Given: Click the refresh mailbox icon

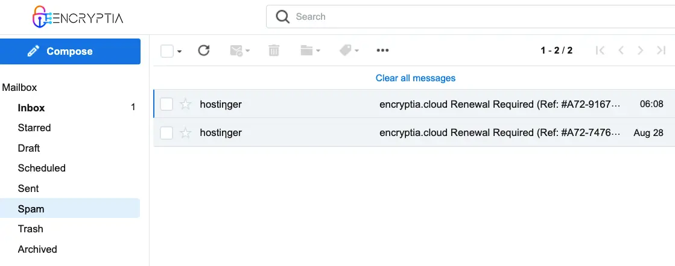Looking at the screenshot, I should click(x=204, y=51).
